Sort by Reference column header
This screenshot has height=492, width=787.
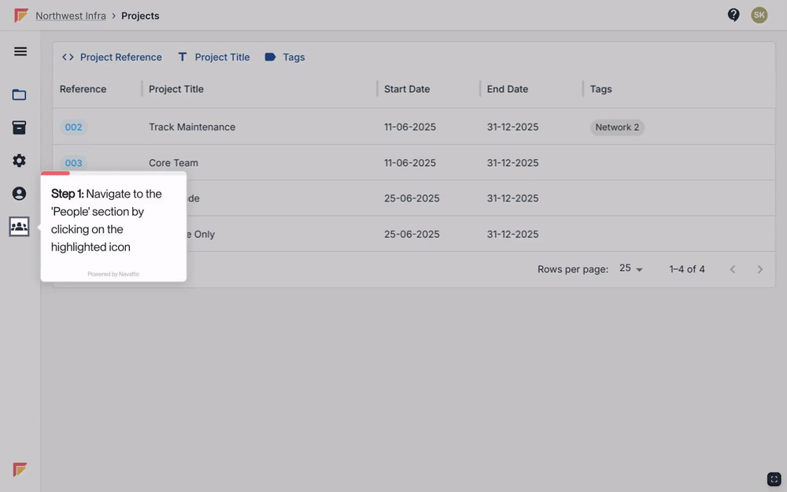click(x=83, y=89)
